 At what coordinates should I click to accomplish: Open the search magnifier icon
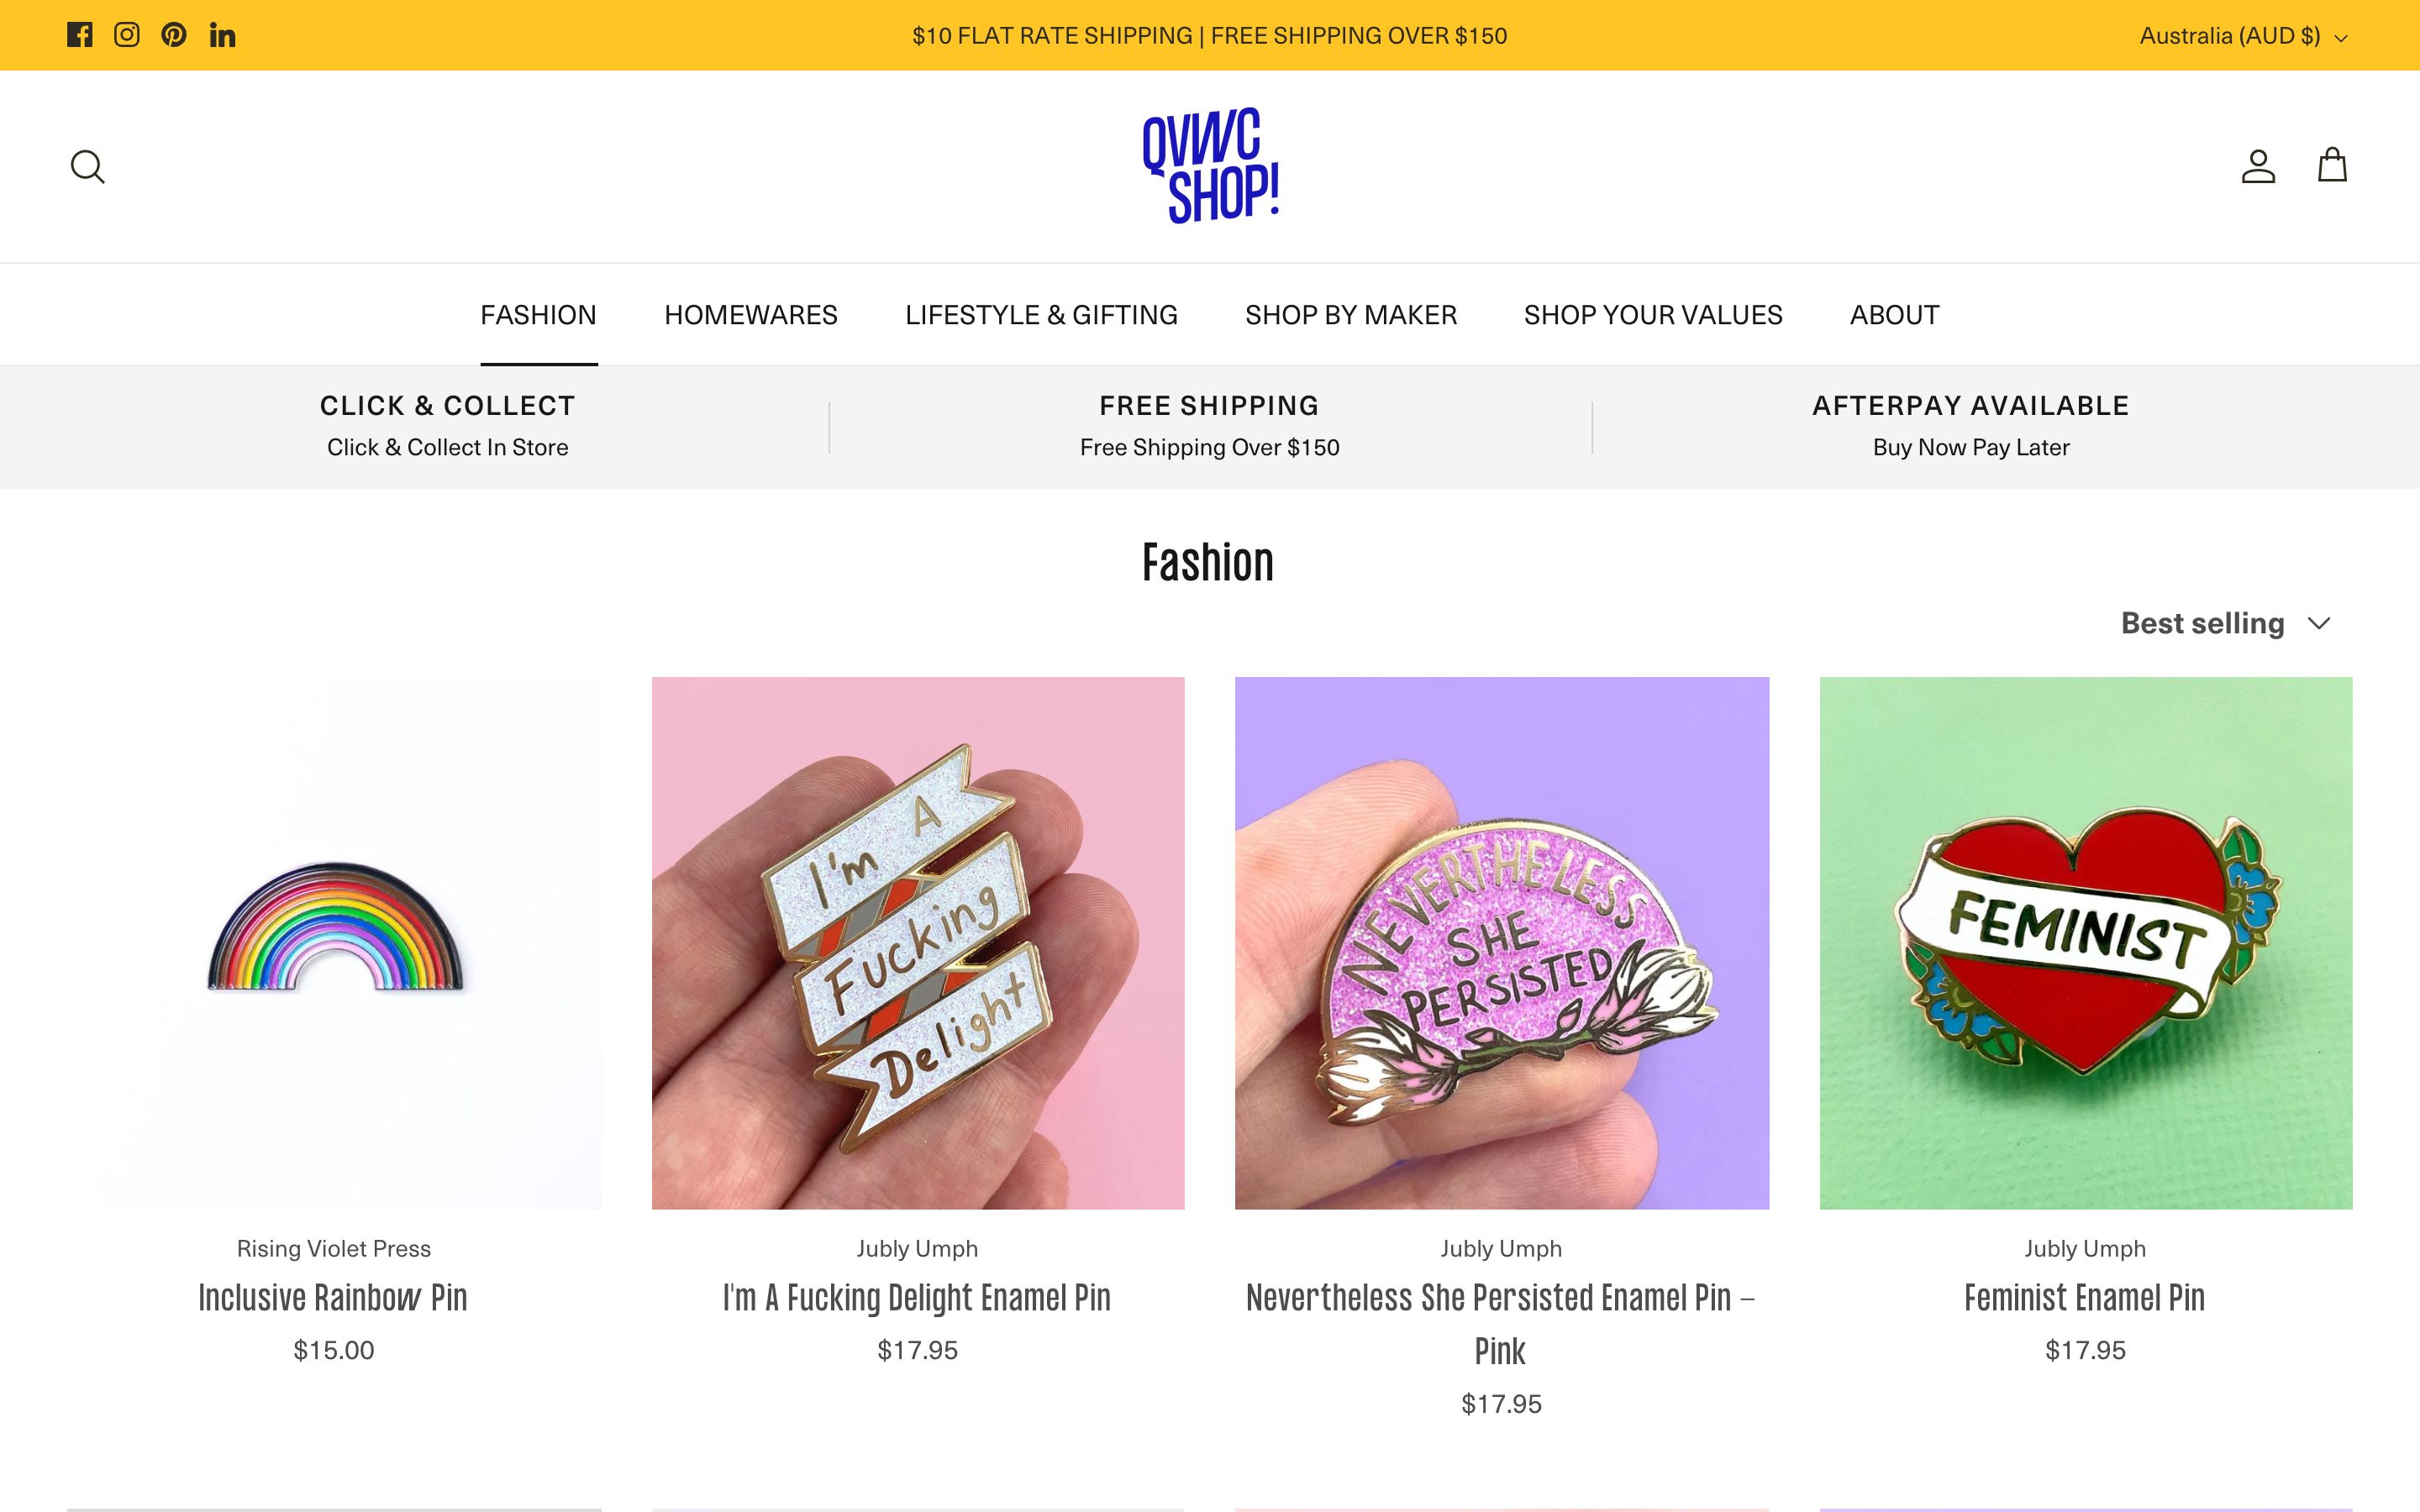(x=88, y=166)
